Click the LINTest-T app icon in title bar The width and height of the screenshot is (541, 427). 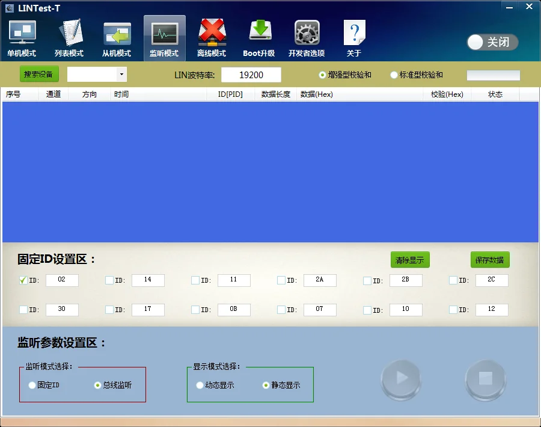10,8
